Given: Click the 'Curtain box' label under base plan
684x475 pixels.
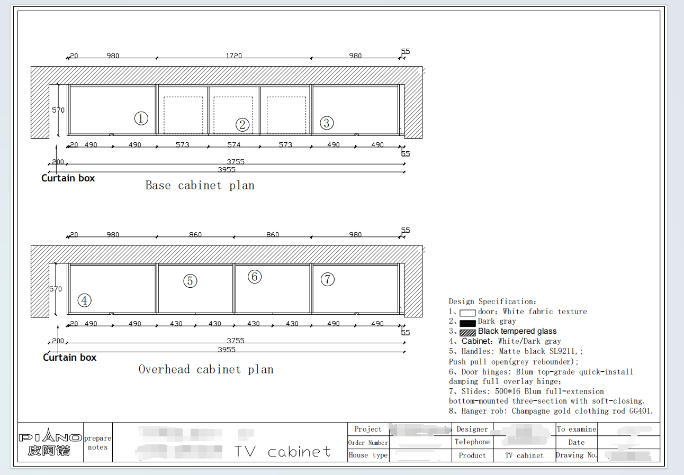Looking at the screenshot, I should [68, 178].
